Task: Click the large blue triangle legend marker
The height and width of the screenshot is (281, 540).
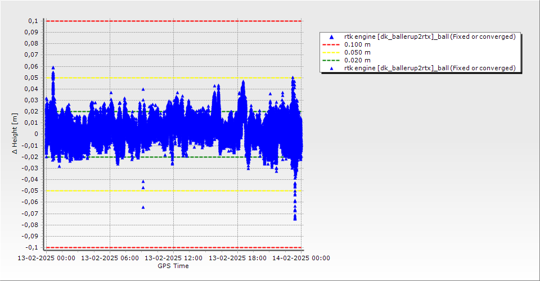Action: [331, 37]
